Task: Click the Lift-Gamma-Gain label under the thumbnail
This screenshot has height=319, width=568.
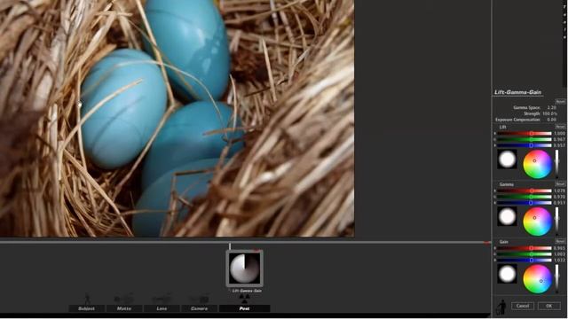Action: click(247, 291)
